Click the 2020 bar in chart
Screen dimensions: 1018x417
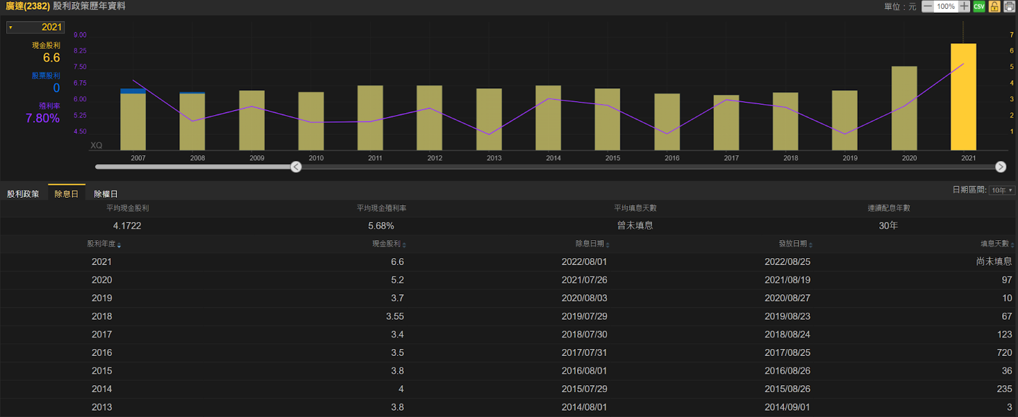pos(904,108)
